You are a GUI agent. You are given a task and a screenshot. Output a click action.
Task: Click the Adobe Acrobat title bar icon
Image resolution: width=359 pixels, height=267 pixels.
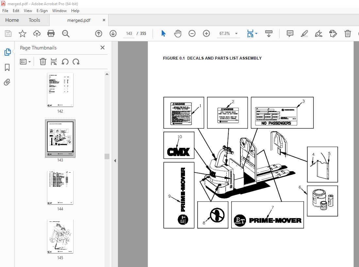point(3,4)
